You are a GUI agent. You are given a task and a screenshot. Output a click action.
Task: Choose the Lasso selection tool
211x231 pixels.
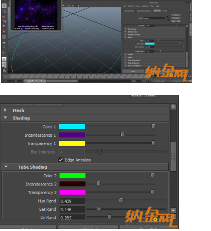tap(4, 11)
